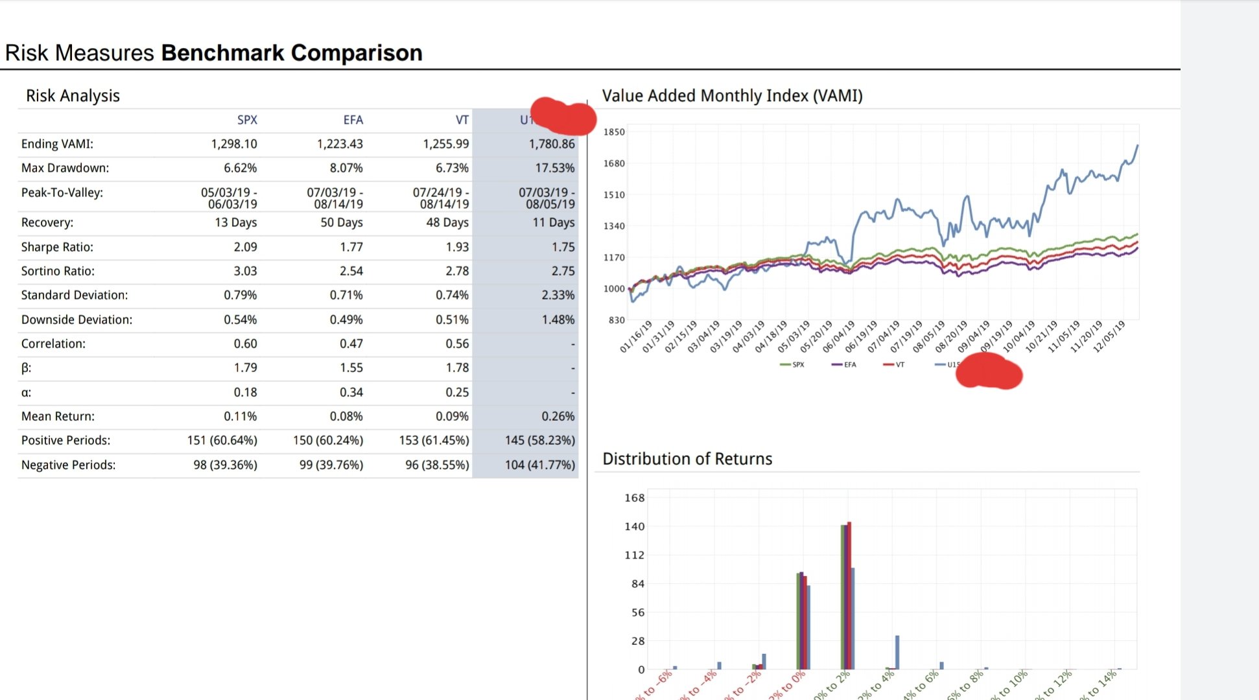Click the Mean Return value 0.26%
Image resolution: width=1259 pixels, height=700 pixels.
(558, 416)
